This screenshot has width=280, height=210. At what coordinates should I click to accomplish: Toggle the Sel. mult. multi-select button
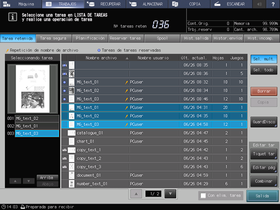(264, 59)
